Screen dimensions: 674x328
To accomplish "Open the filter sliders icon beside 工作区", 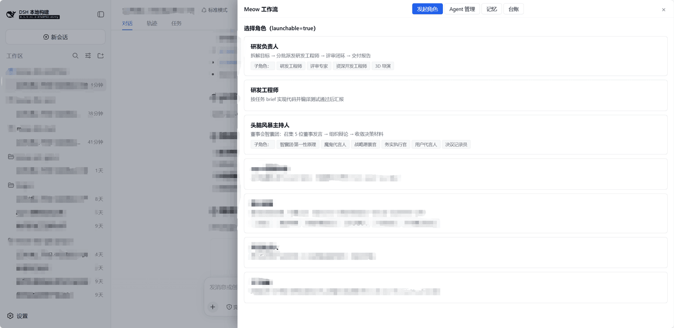I will (x=88, y=56).
